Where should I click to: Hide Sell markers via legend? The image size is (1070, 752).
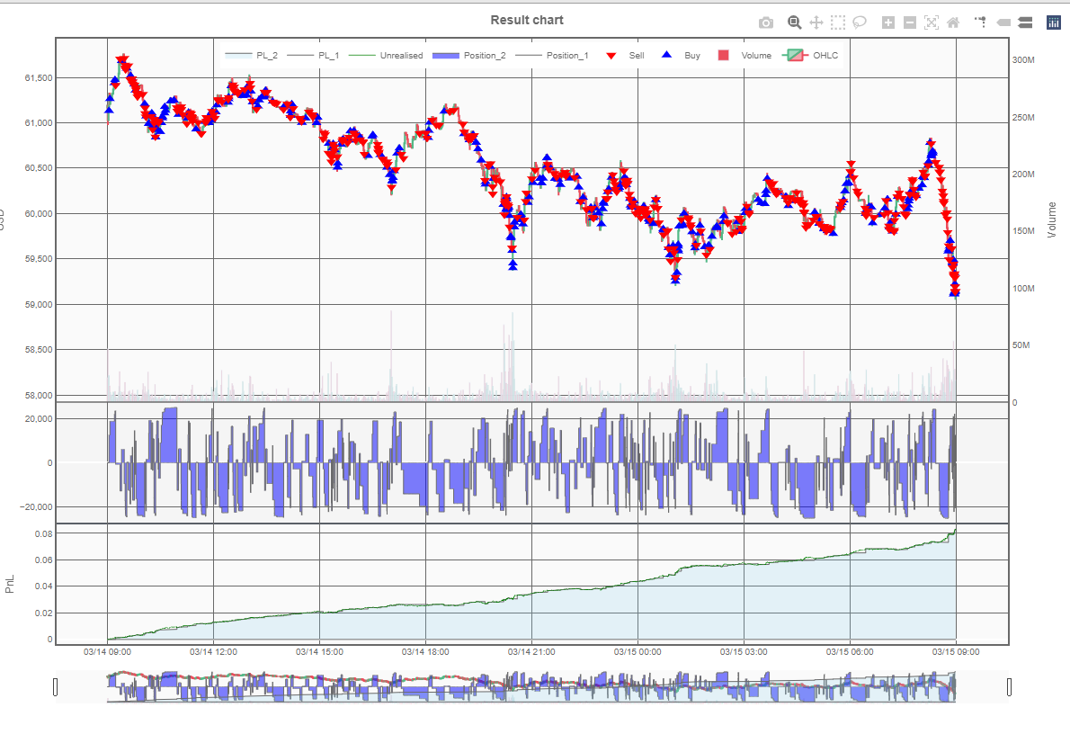(x=625, y=55)
